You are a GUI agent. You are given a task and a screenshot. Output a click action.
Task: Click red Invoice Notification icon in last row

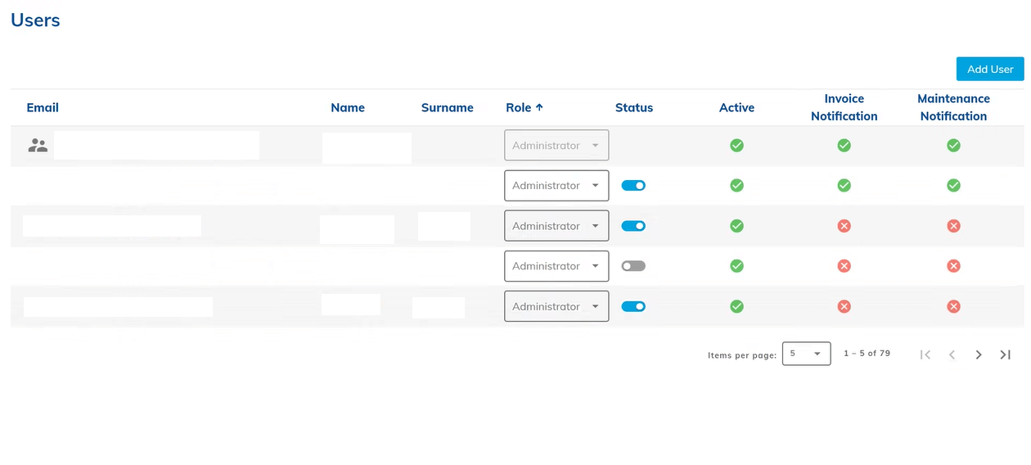pos(844,306)
